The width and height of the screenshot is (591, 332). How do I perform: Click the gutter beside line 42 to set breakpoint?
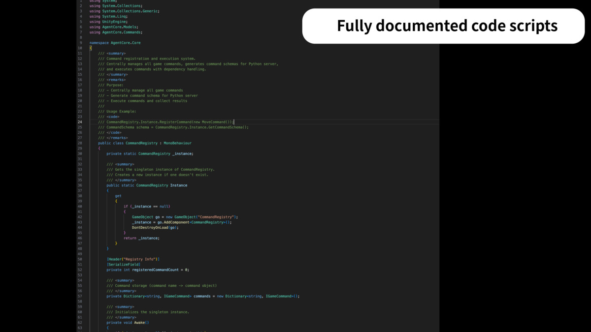pos(86,217)
